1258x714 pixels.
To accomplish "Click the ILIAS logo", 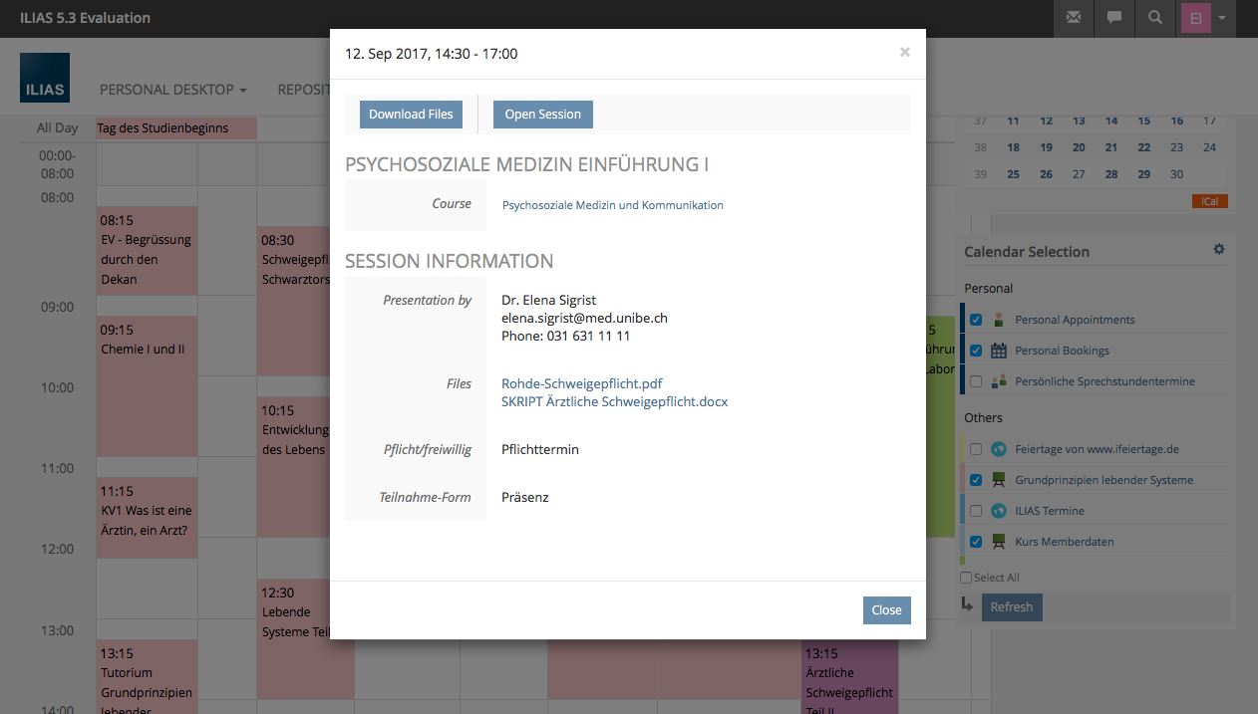I will pyautogui.click(x=45, y=79).
